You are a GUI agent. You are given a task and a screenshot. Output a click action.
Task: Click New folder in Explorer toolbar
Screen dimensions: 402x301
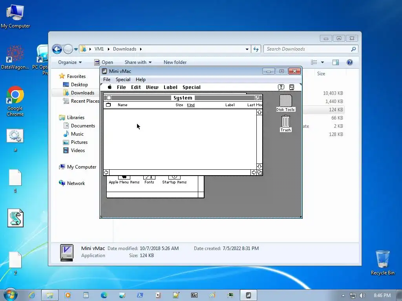click(175, 62)
